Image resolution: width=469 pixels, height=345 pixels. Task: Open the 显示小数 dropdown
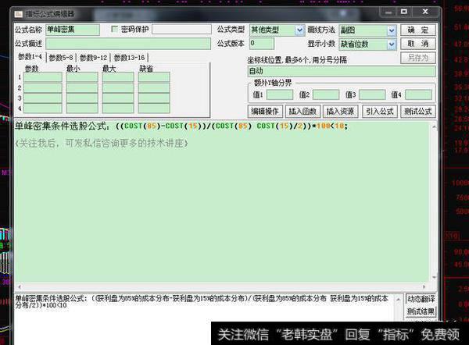pos(392,44)
